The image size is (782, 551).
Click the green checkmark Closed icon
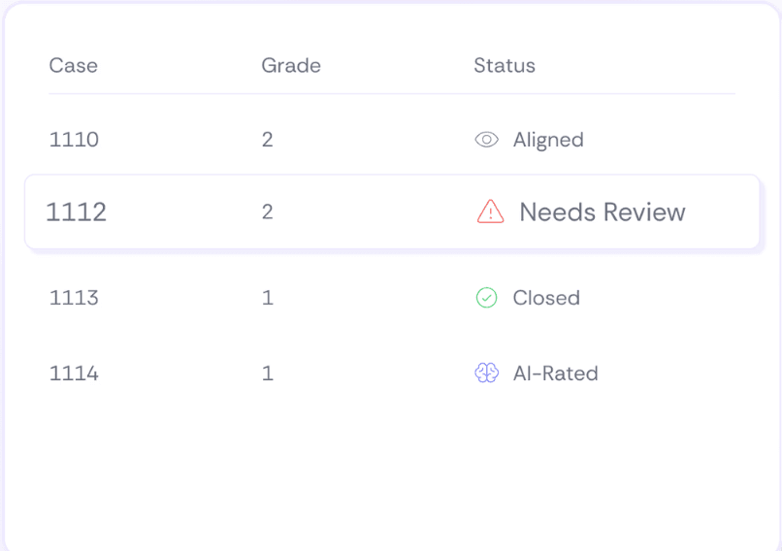coord(486,298)
